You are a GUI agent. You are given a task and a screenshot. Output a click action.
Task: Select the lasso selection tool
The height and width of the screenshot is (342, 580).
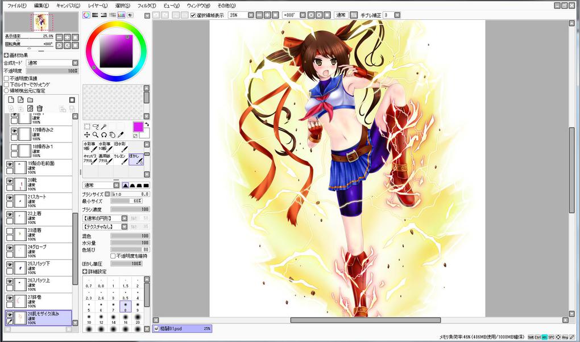click(x=96, y=126)
